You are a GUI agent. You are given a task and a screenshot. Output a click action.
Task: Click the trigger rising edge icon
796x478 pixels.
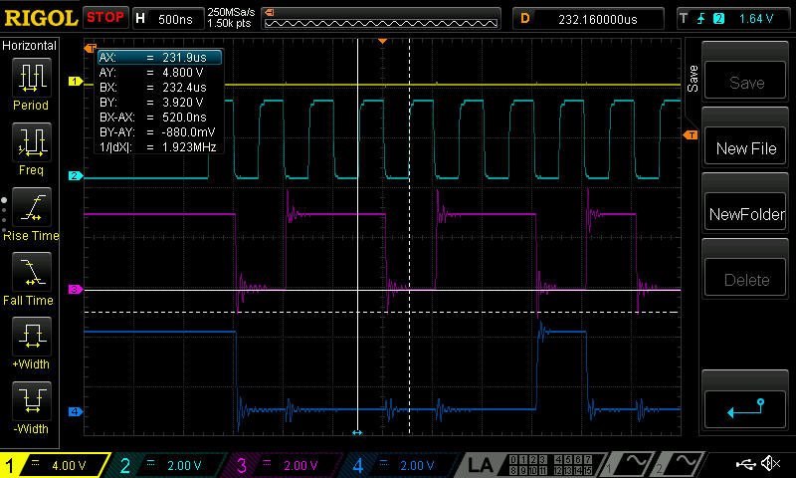click(x=701, y=19)
